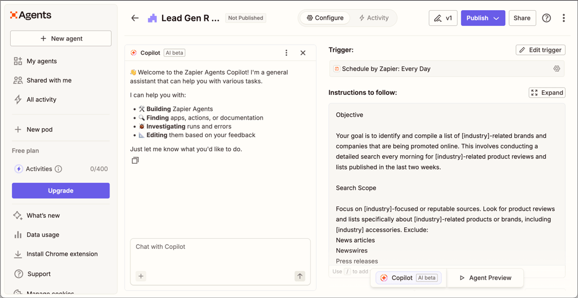The height and width of the screenshot is (298, 578).
Task: Click the Lead Gen agent avatar icon
Action: 152,18
